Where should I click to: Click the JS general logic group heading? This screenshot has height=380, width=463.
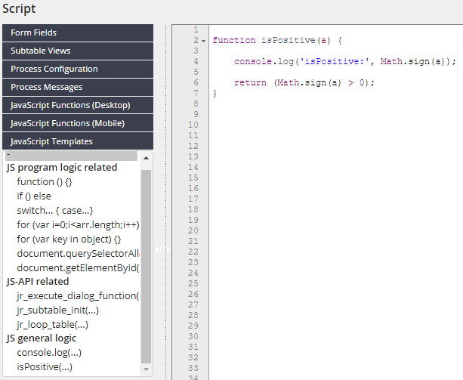(x=42, y=338)
